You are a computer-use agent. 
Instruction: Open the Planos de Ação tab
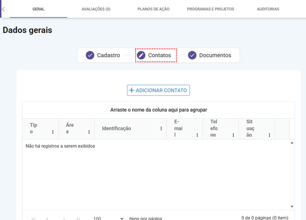tap(153, 9)
